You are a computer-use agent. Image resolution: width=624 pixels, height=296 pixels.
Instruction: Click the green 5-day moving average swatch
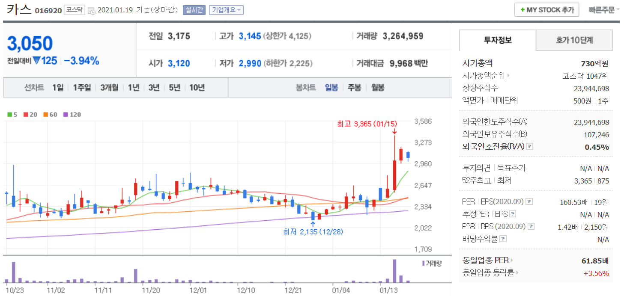click(x=10, y=115)
